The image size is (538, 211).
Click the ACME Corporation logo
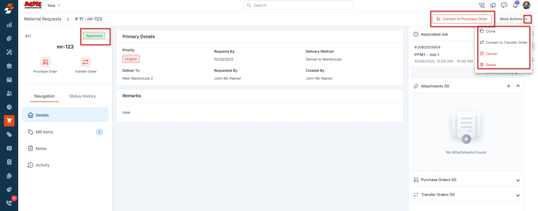click(33, 5)
